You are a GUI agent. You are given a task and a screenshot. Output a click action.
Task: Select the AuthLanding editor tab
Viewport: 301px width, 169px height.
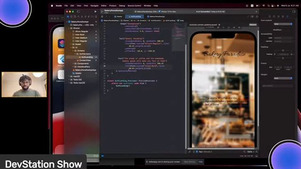click(x=135, y=17)
